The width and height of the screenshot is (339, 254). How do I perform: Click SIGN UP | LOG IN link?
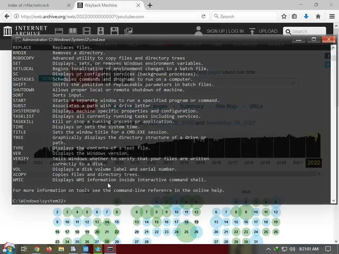click(x=225, y=31)
